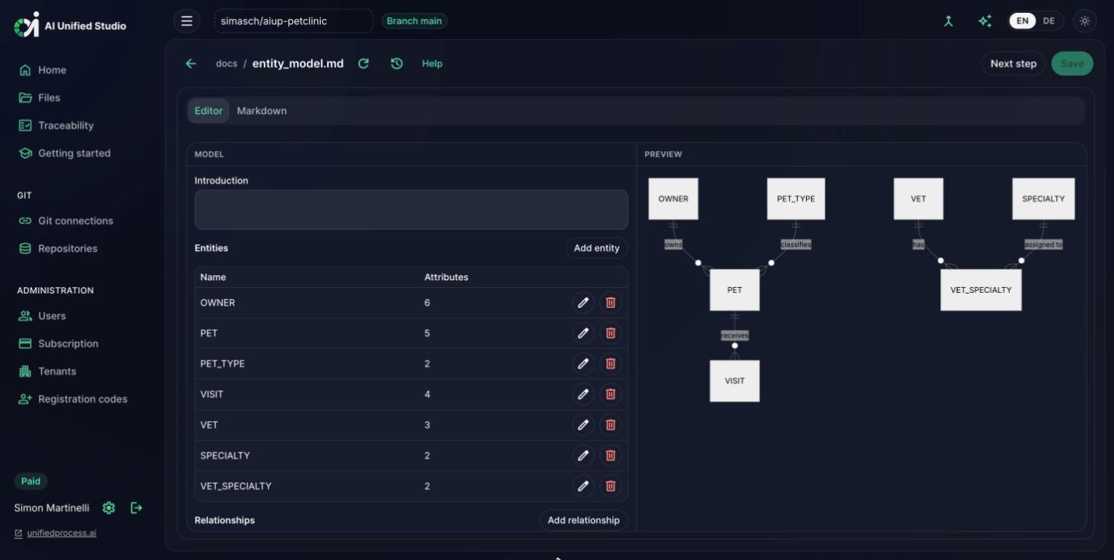Edit the VISIT entity
This screenshot has width=1114, height=560.
[x=583, y=395]
